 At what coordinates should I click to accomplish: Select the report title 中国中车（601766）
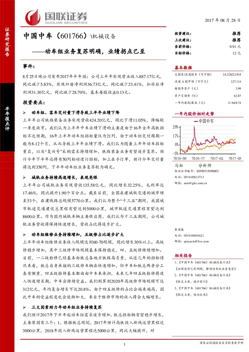(x=55, y=36)
